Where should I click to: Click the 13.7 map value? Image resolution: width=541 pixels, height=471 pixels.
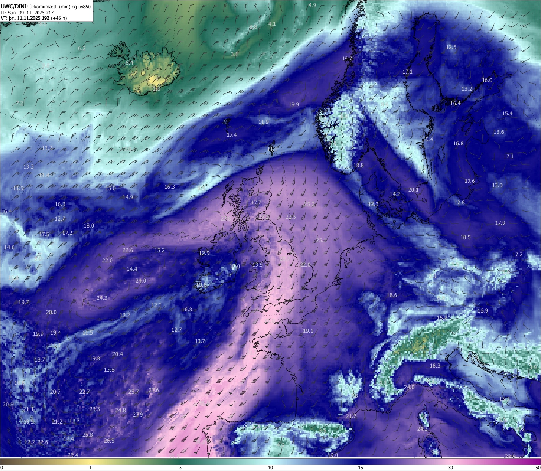pos(200,341)
